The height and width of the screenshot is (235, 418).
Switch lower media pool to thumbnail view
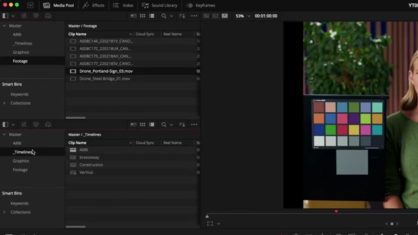[x=142, y=125]
